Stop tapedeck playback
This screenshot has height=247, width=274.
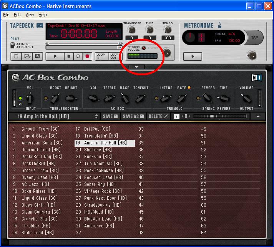click(x=69, y=56)
